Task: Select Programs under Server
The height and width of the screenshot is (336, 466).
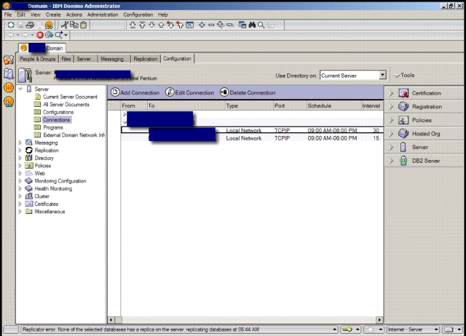Action: click(x=53, y=127)
